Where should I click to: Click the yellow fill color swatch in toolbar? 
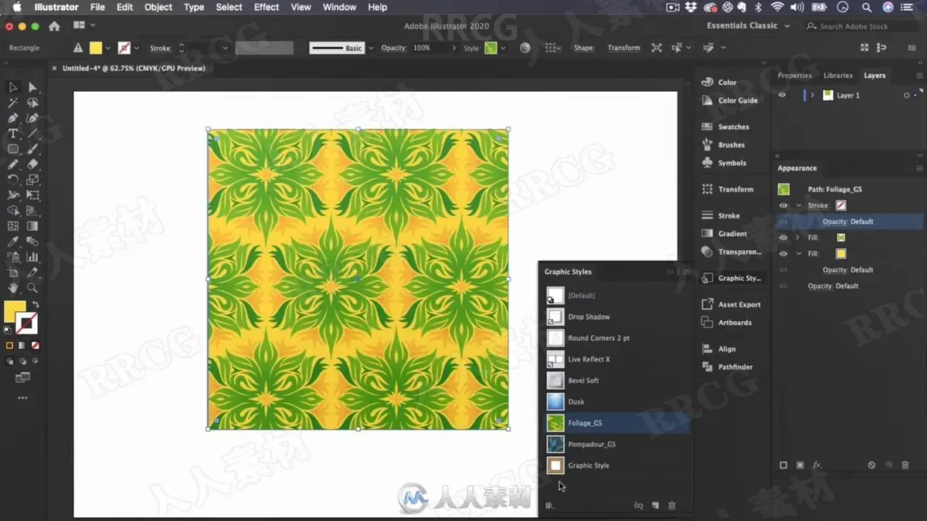pyautogui.click(x=15, y=311)
